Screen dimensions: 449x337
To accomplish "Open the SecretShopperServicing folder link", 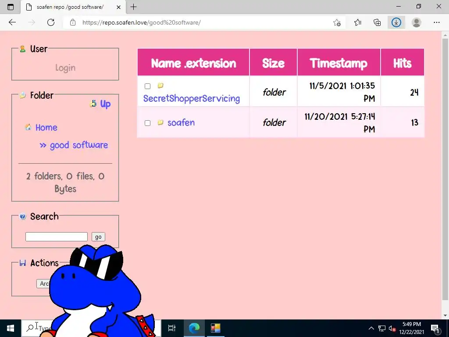I will coord(192,99).
